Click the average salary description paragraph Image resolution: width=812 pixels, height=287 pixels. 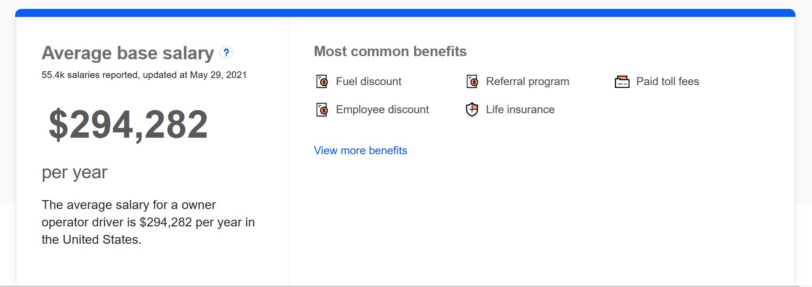click(x=148, y=222)
